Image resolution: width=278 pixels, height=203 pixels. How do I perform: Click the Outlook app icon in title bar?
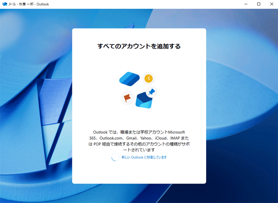pos(5,4)
